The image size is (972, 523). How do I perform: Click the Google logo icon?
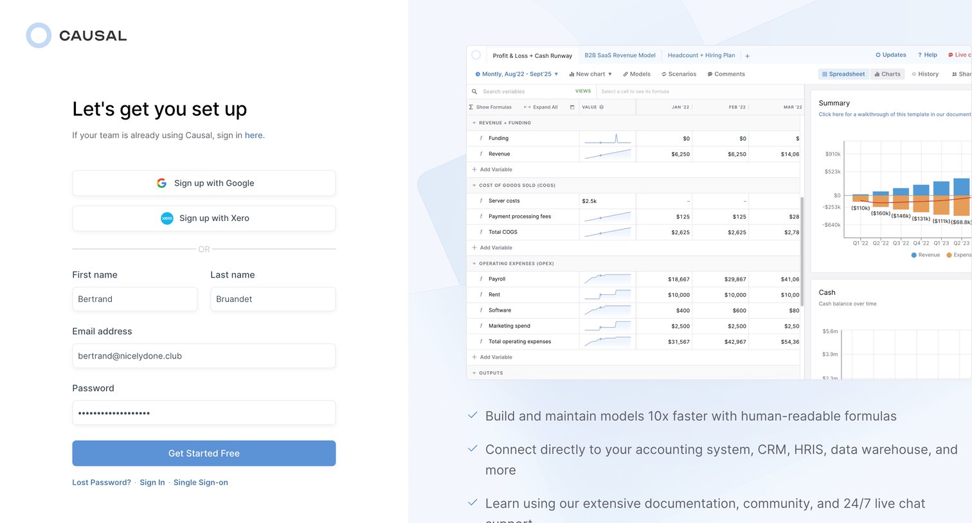pos(161,183)
